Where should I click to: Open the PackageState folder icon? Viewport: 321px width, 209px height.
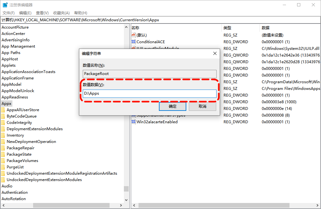point(3,154)
